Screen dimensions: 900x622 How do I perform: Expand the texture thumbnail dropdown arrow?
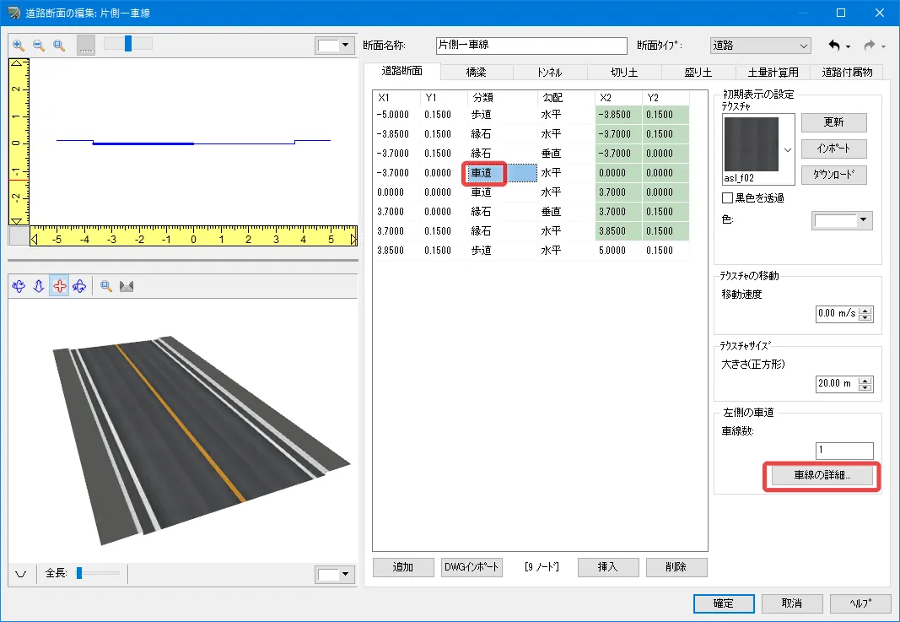point(788,149)
